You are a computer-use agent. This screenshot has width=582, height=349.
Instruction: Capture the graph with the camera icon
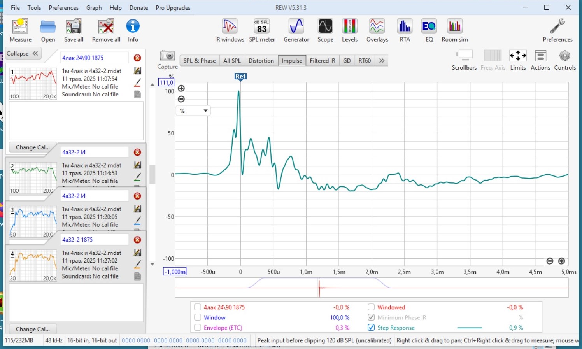coord(167,60)
